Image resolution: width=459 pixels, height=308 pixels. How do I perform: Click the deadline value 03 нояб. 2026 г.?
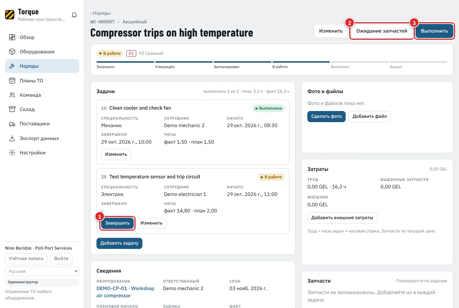point(248,288)
